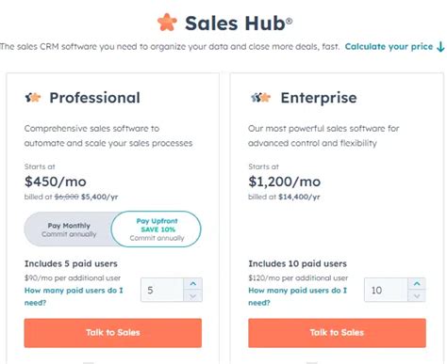Click Talk to Sales under Enterprise
The width and height of the screenshot is (447, 364).
point(337,333)
